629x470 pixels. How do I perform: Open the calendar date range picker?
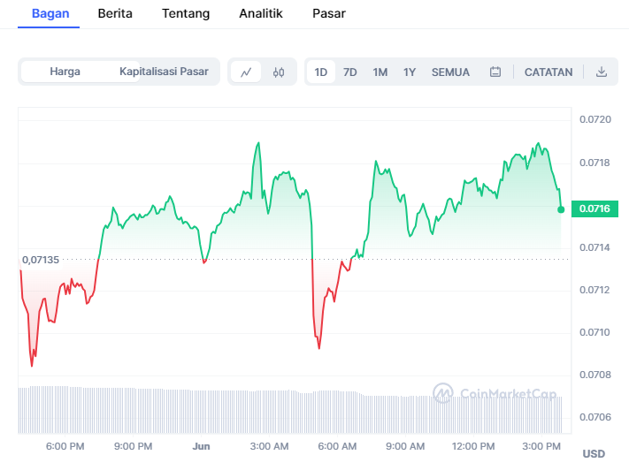(x=495, y=72)
